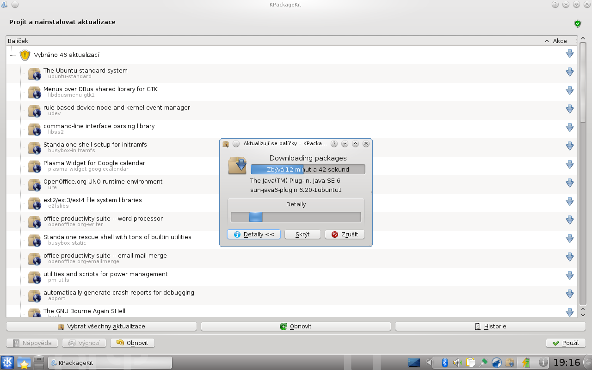The width and height of the screenshot is (592, 370).
Task: Click the e2fslibs package icon
Action: (34, 203)
